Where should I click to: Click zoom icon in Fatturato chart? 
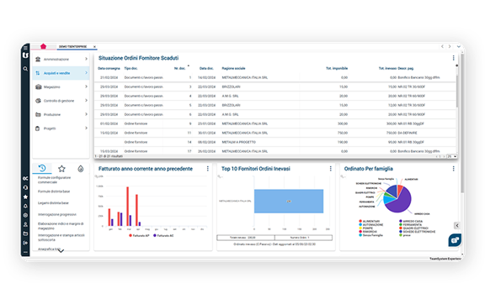click(x=97, y=176)
